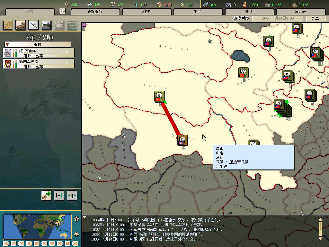Click the supplies value 1673
The image size is (329, 247).
tap(168, 5)
